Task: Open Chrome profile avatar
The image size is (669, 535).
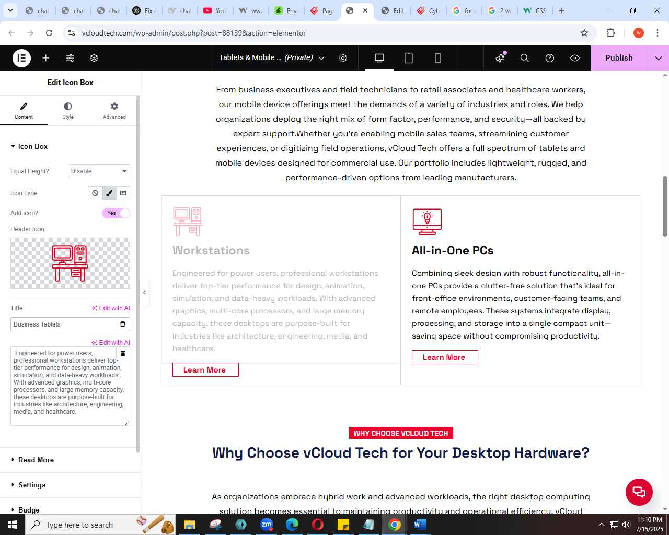Action: [639, 33]
